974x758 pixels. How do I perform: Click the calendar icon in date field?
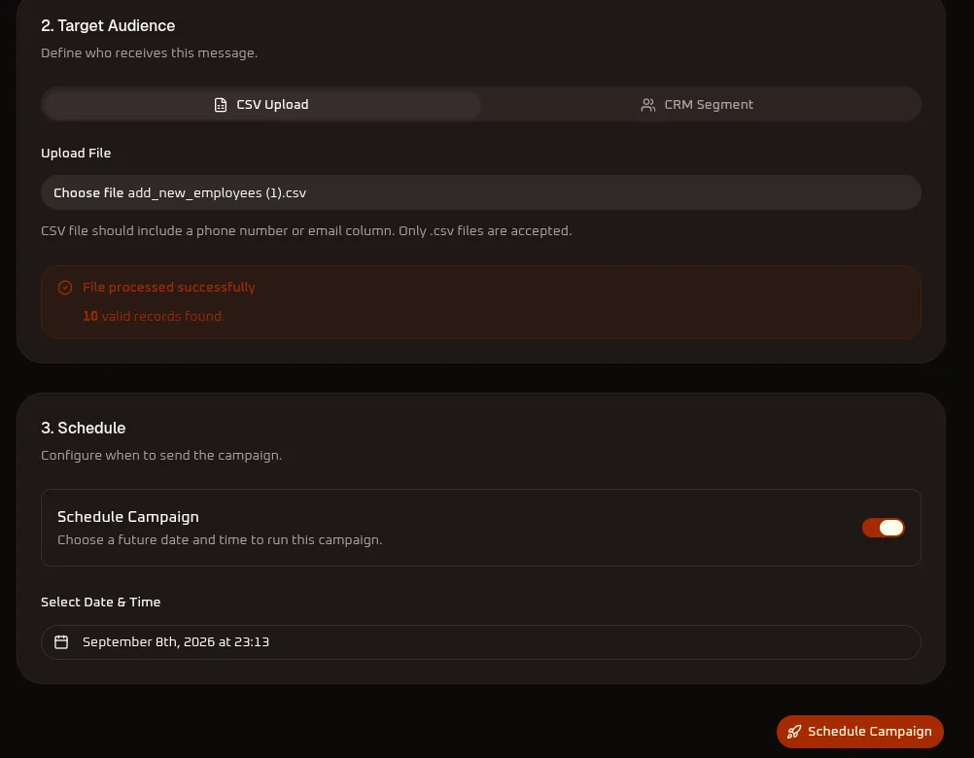(x=61, y=642)
